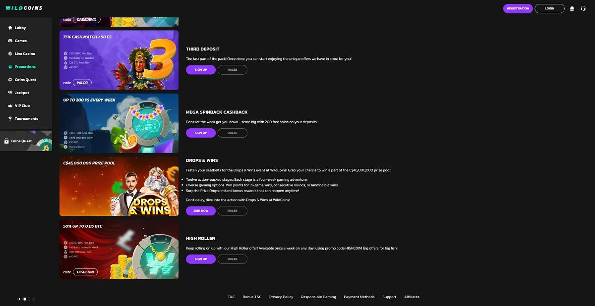Image resolution: width=595 pixels, height=306 pixels.
Task: Open the Responsible Gaming footer link
Action: pos(318,297)
